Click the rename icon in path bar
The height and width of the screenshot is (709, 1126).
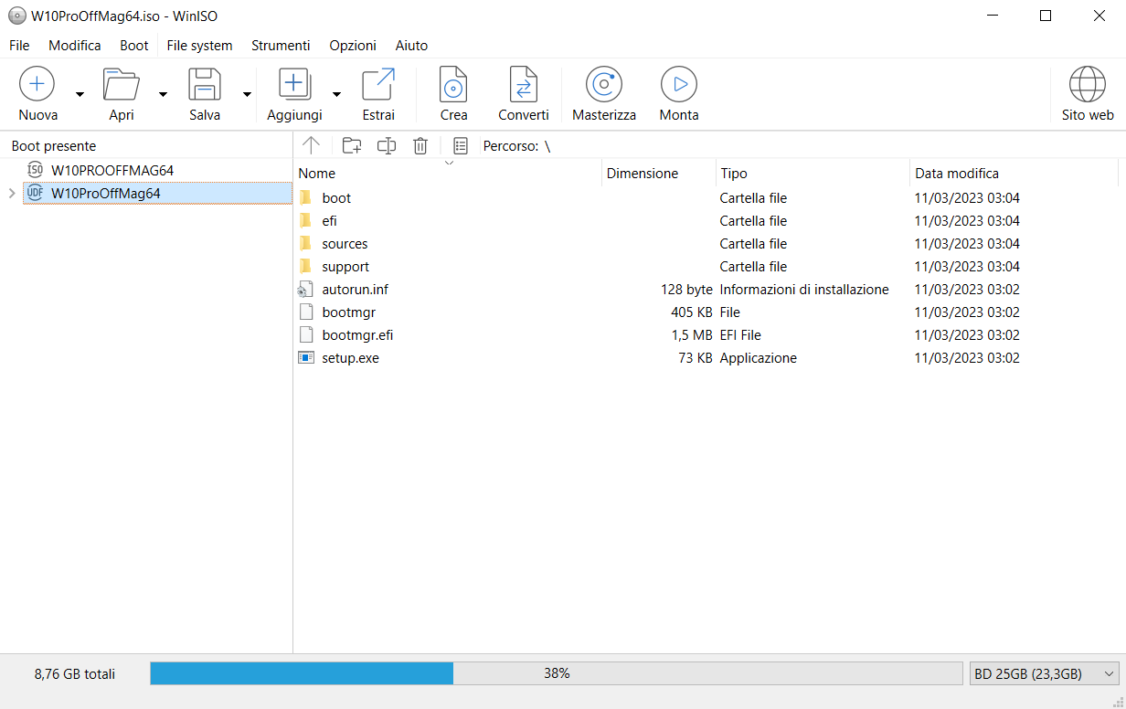387,145
